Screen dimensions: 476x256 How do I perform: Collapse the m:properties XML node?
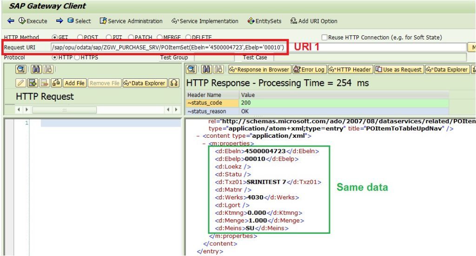[204, 144]
